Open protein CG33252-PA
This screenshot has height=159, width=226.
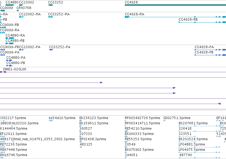click(x=60, y=47)
